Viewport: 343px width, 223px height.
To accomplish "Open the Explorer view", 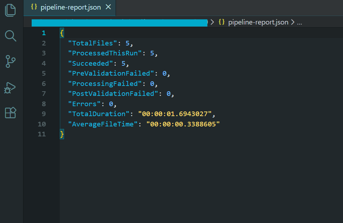I will [x=10, y=10].
